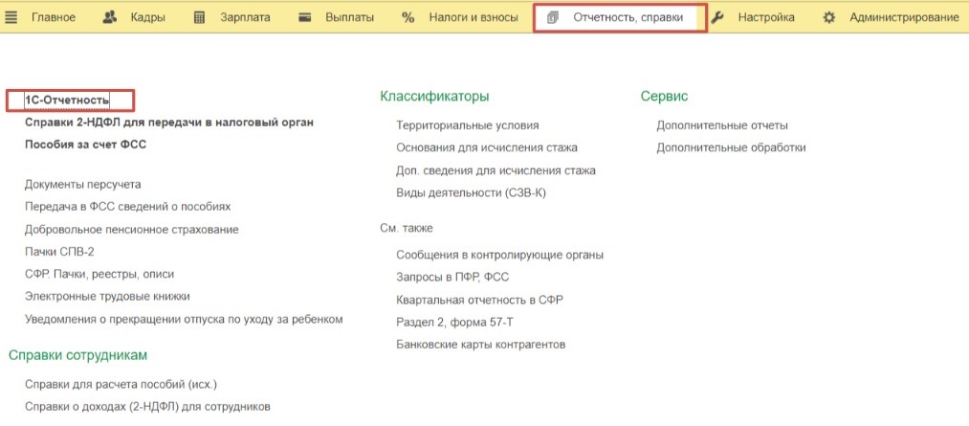Viewport: 969px width, 426px height.
Task: Open Территориальные условия classifier
Action: [x=467, y=125]
